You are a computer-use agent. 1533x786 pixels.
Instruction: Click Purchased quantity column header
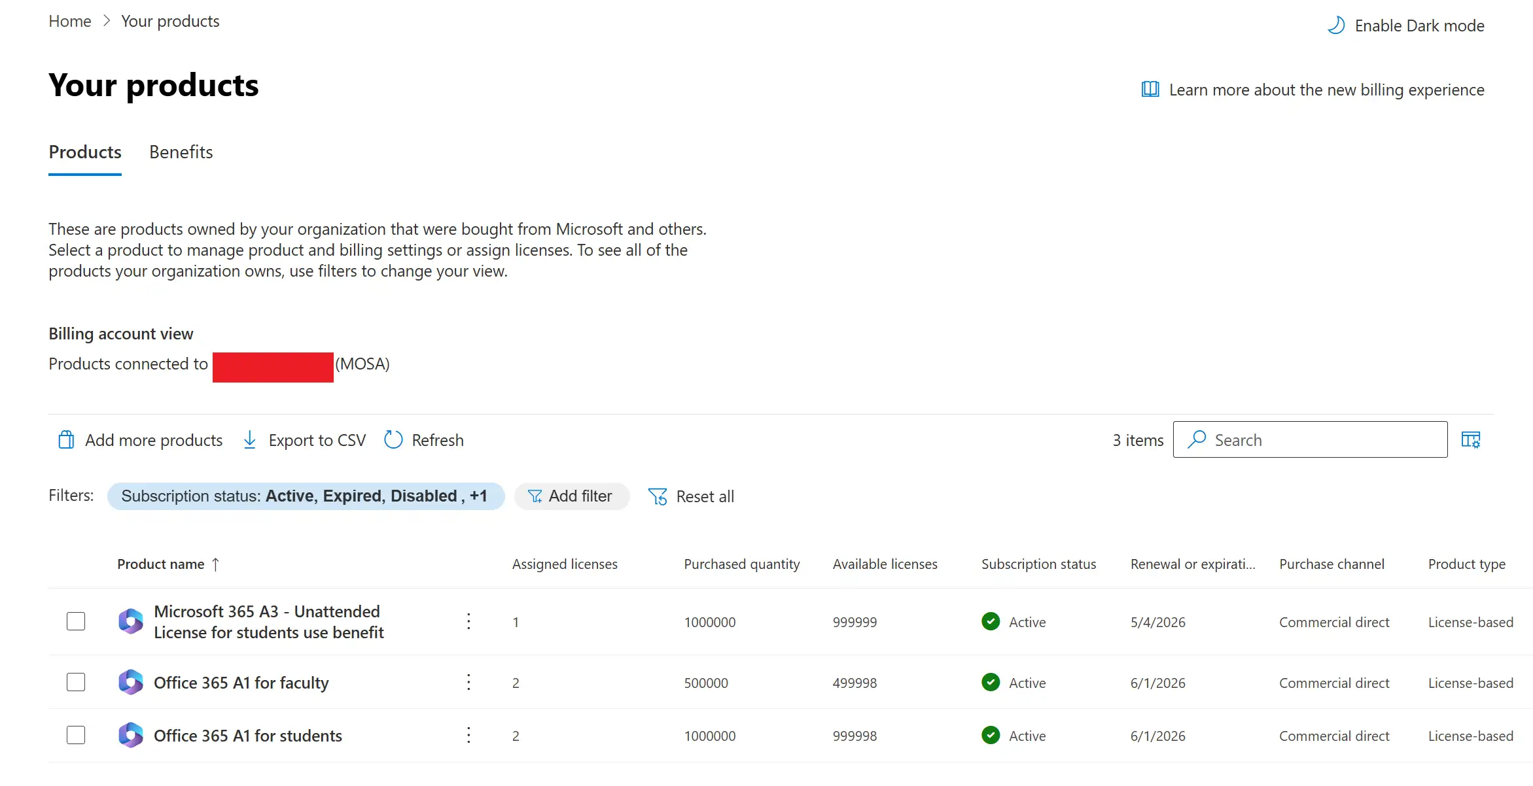[742, 564]
